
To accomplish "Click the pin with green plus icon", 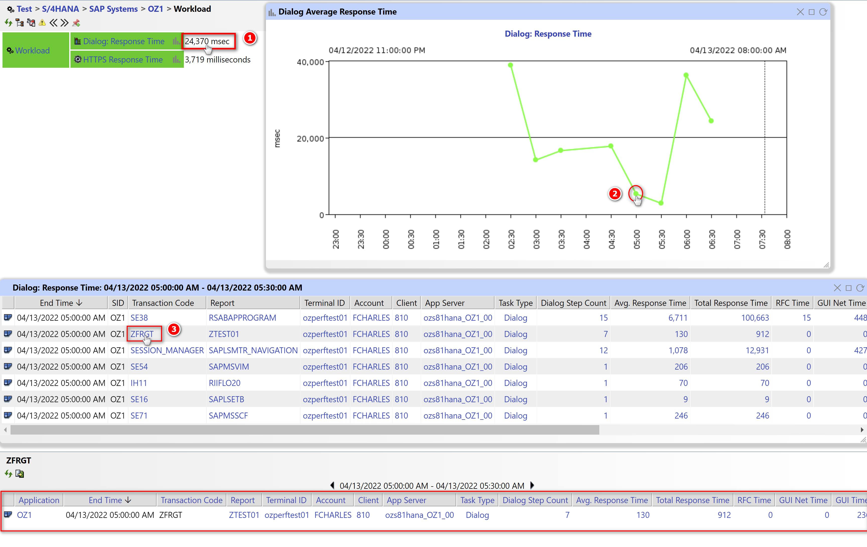I will pos(76,23).
